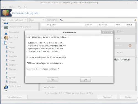
Task: Click the Arcade subcategory icon
Action: [7, 48]
